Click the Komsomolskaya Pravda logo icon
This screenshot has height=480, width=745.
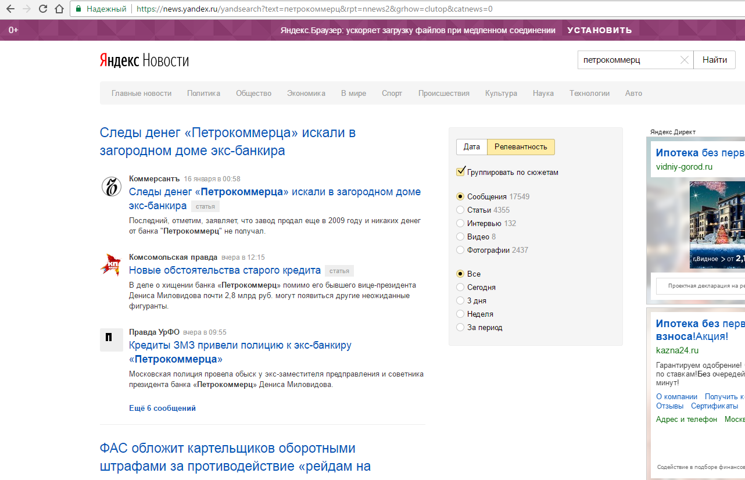coord(111,264)
